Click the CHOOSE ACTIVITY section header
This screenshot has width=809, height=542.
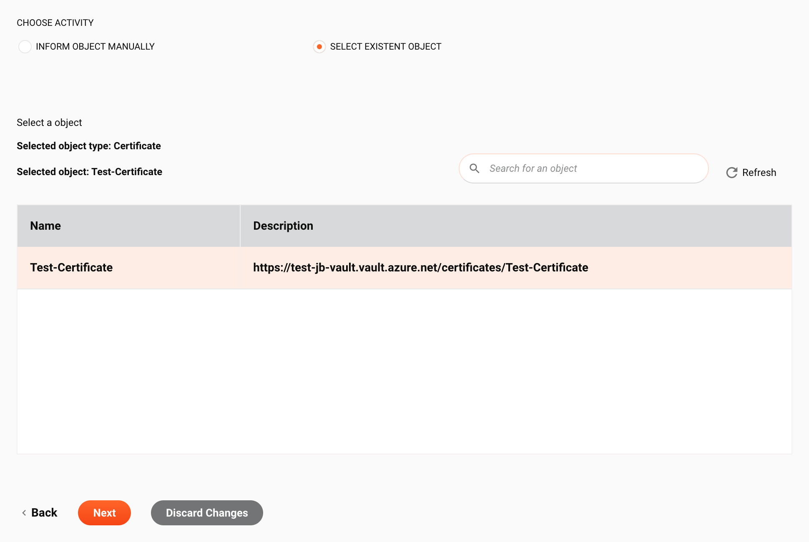click(x=55, y=23)
